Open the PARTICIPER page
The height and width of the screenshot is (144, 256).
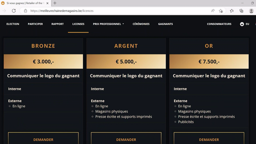pos(35,24)
